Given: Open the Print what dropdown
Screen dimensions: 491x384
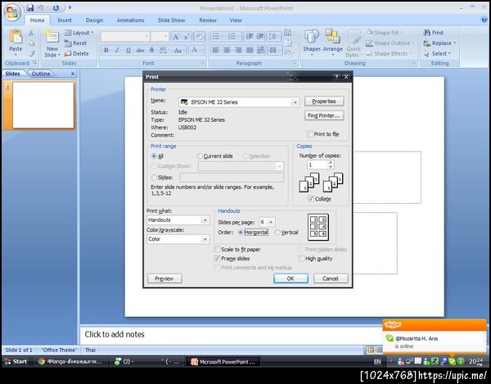Looking at the screenshot, I should point(205,220).
